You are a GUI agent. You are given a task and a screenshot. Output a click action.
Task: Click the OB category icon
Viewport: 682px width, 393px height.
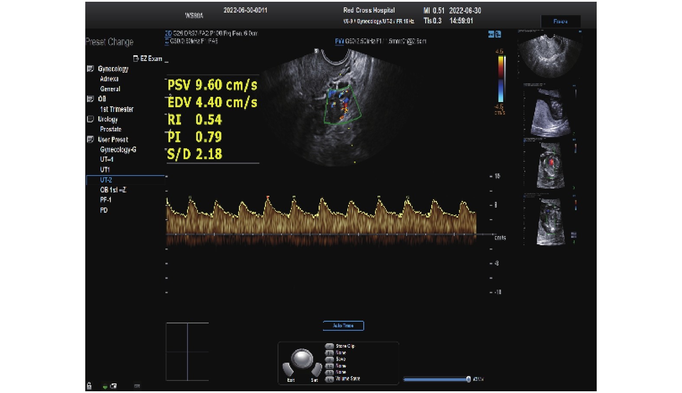pyautogui.click(x=90, y=99)
